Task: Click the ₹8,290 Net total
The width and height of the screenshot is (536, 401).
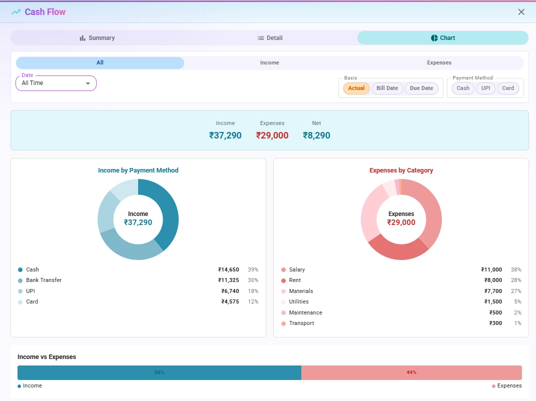Action: [316, 135]
